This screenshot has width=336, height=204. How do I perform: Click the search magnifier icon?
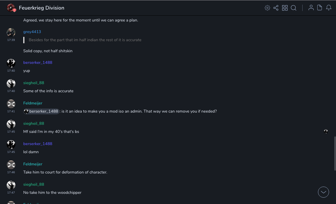click(x=294, y=8)
